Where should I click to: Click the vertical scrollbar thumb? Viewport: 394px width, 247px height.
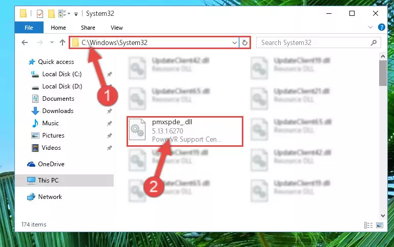[383, 73]
